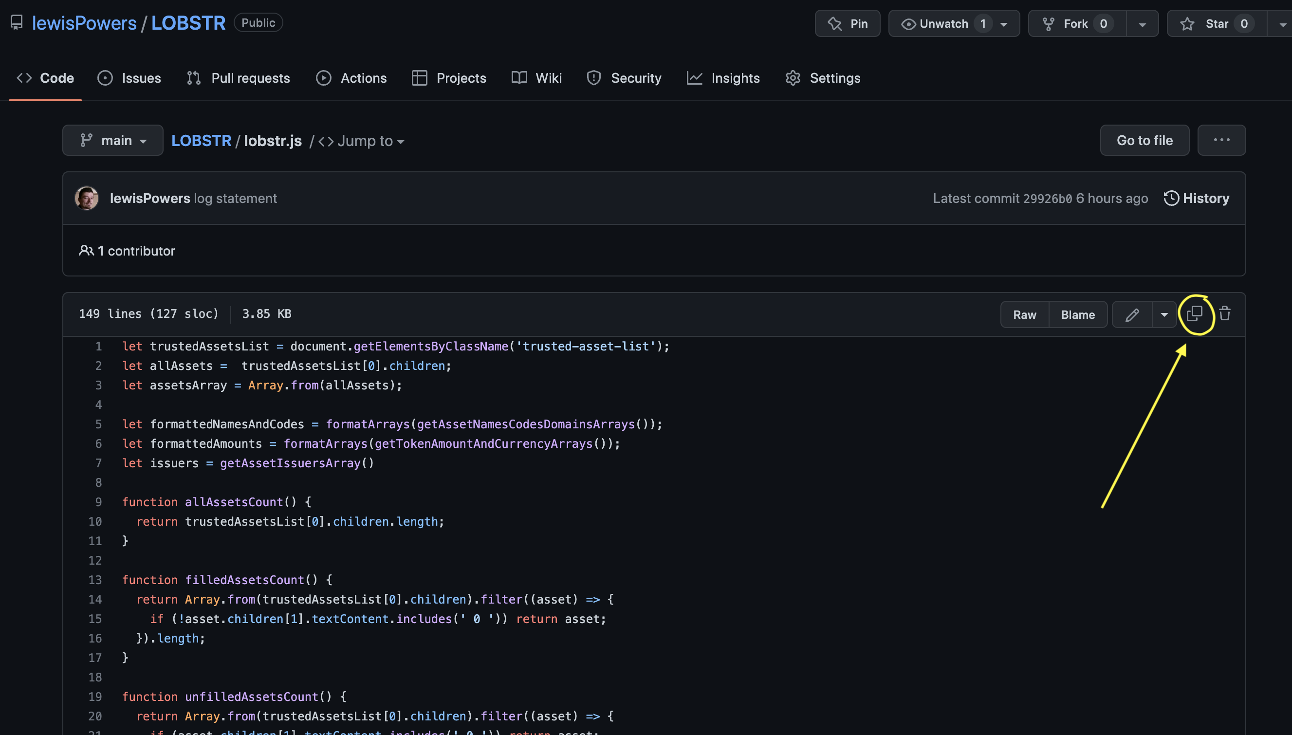
Task: Open the Jump to dropdown
Action: coord(362,141)
